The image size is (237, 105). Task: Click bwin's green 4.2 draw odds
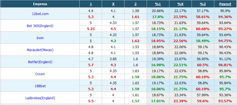(113, 41)
